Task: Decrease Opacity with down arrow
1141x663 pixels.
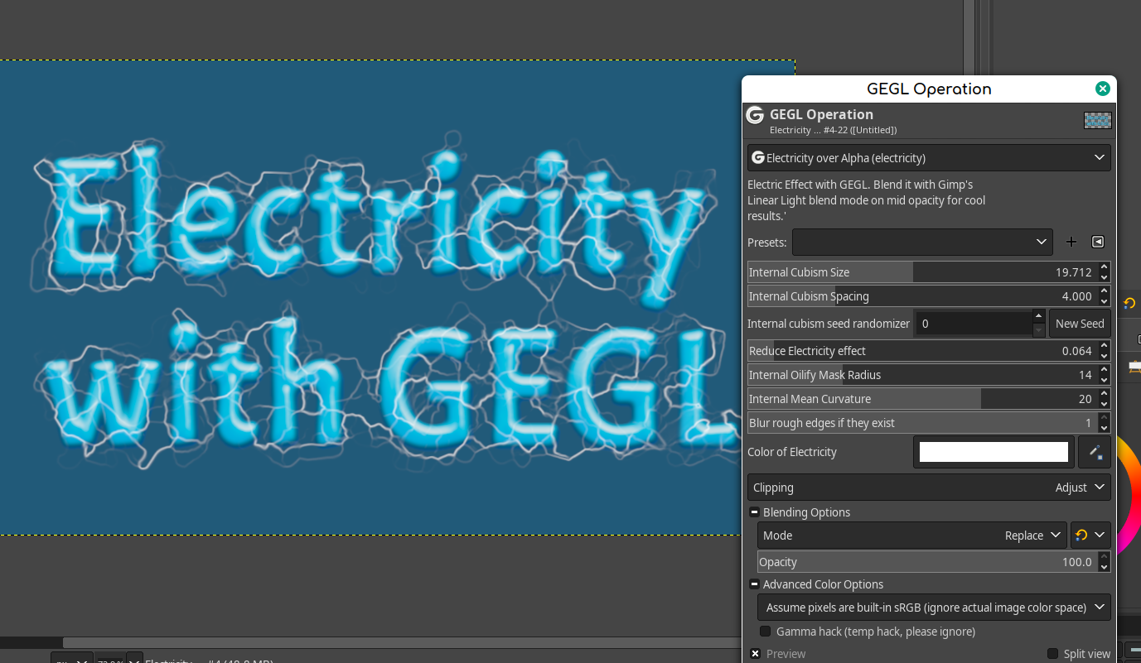Action: pyautogui.click(x=1105, y=567)
